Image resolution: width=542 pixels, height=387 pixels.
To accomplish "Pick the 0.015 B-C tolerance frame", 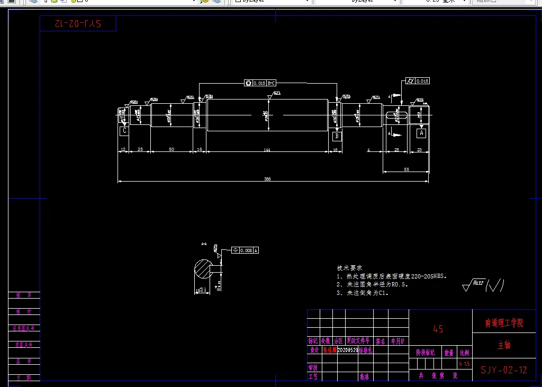I will (260, 83).
